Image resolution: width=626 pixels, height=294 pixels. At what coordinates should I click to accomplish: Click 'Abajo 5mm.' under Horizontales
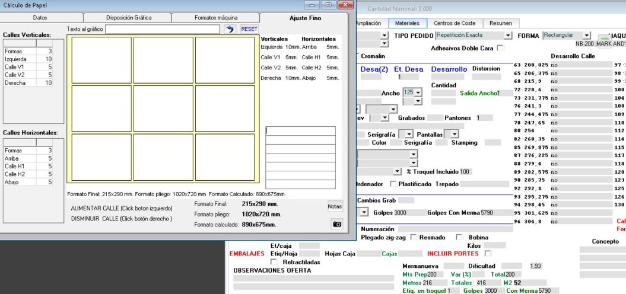320,78
